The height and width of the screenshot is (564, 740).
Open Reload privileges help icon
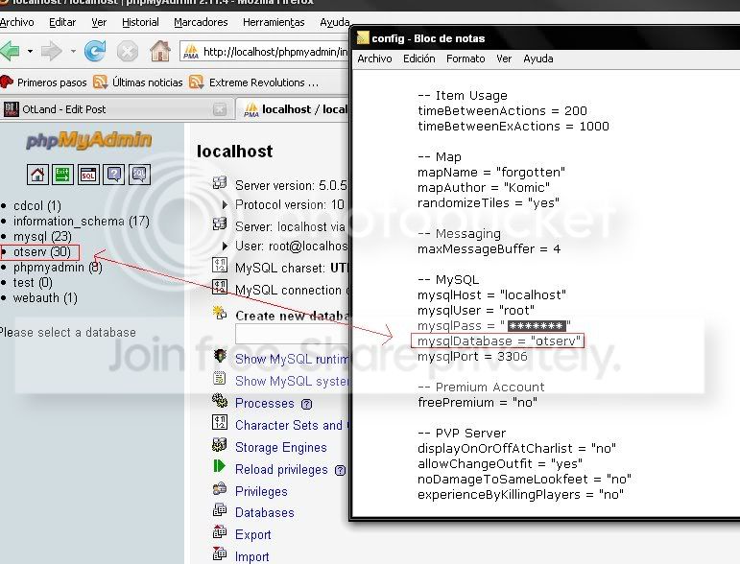(x=341, y=470)
